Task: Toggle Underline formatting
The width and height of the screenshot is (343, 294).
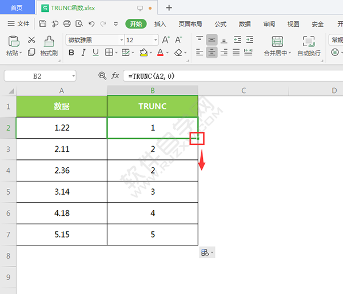Action: coord(95,53)
